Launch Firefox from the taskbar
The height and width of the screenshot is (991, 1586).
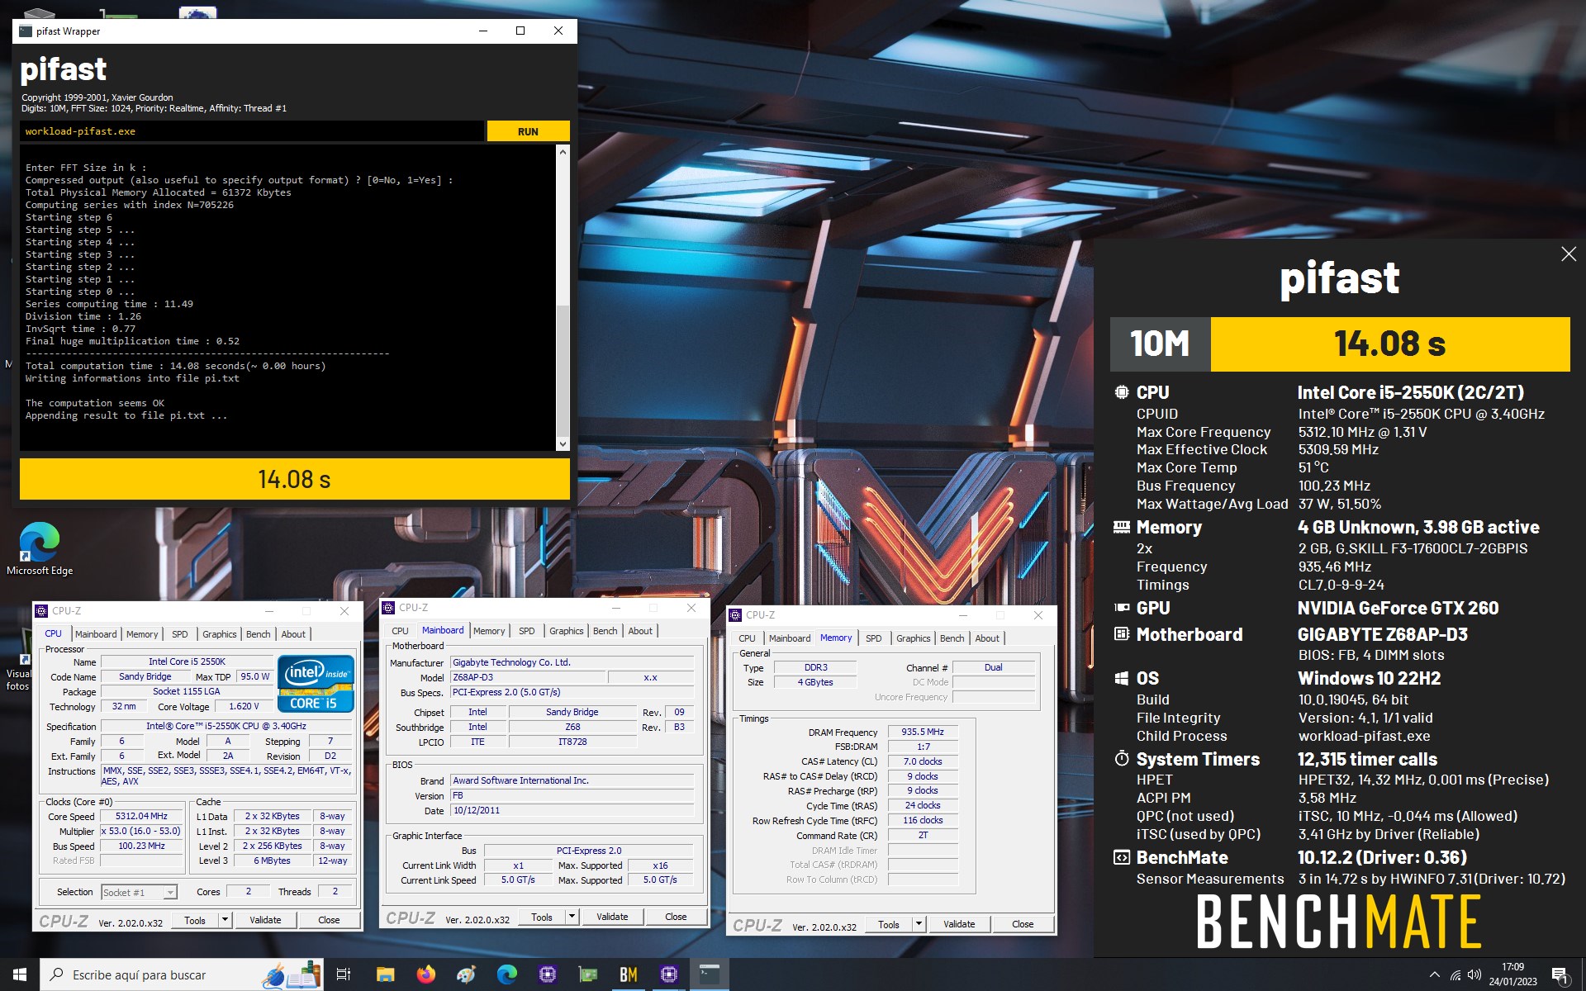tap(425, 974)
